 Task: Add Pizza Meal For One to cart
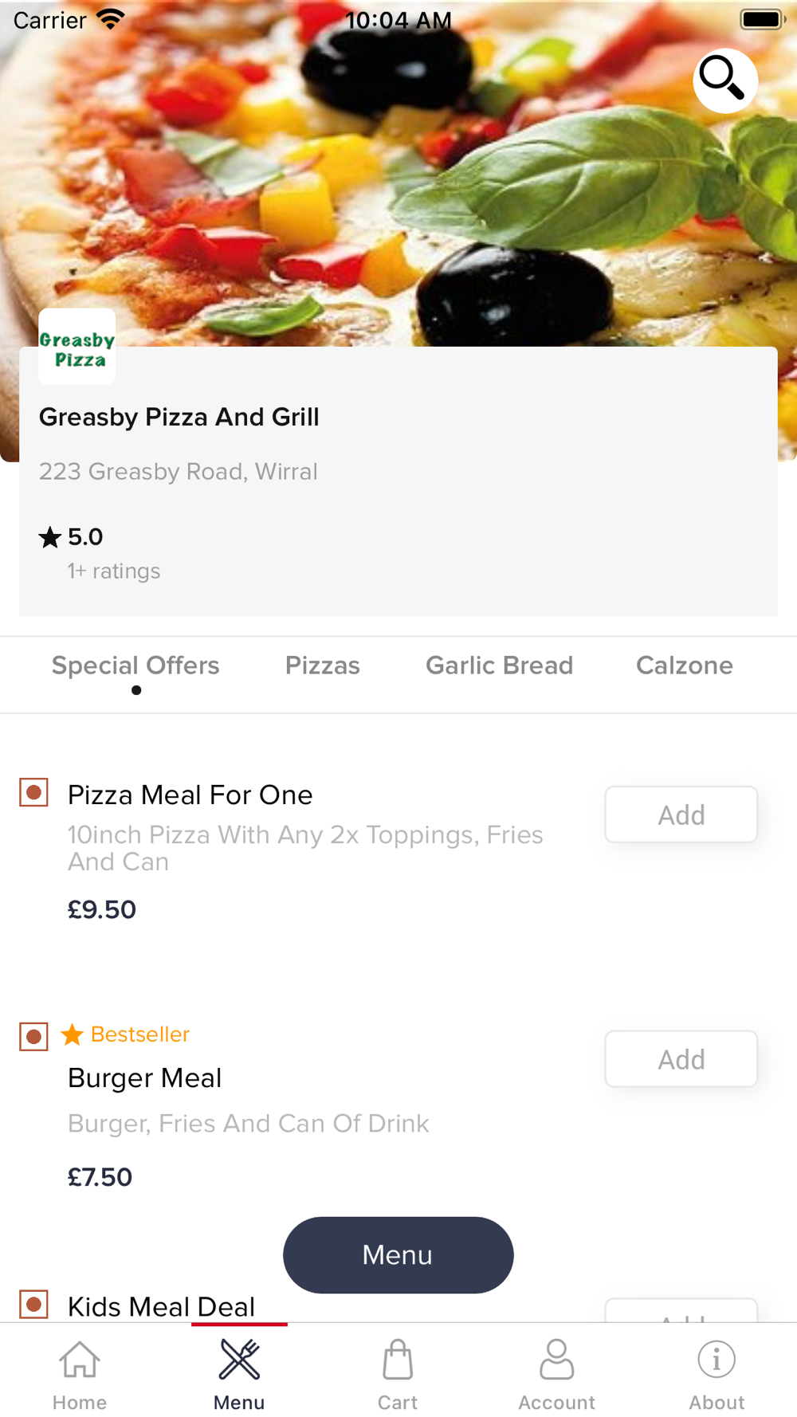(681, 814)
